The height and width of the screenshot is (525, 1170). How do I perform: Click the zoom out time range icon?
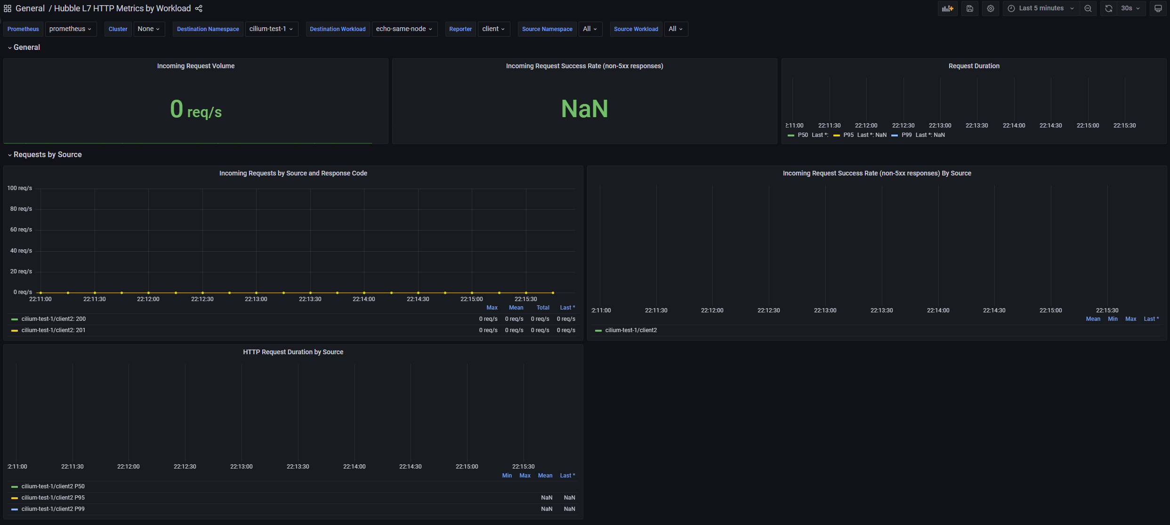(x=1088, y=8)
